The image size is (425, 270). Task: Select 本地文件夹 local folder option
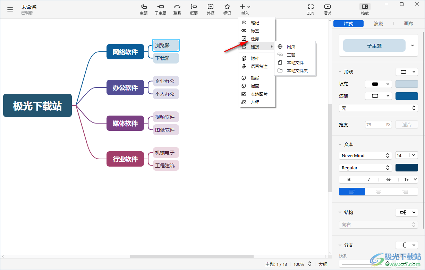(x=295, y=70)
